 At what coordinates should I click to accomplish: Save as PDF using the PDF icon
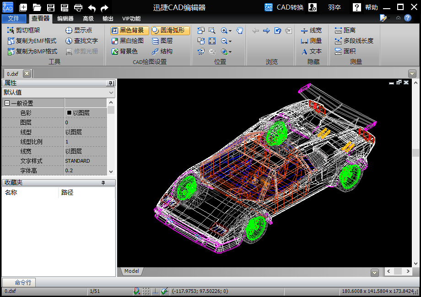click(65, 7)
